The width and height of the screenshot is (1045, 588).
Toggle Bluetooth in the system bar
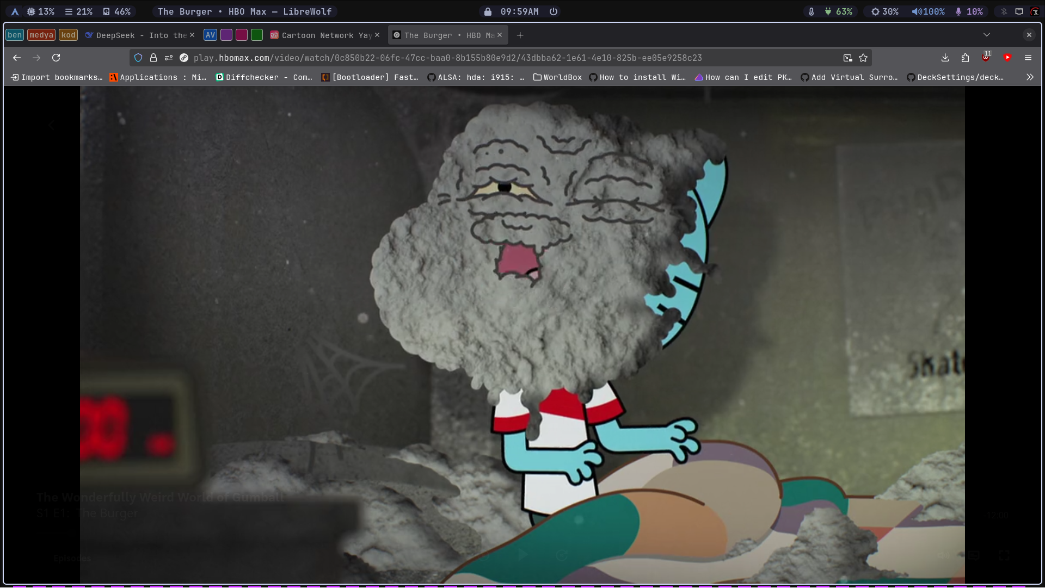[1004, 11]
